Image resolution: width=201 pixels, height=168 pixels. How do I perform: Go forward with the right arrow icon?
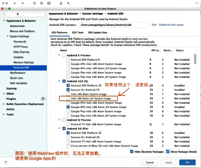click(x=22, y=3)
